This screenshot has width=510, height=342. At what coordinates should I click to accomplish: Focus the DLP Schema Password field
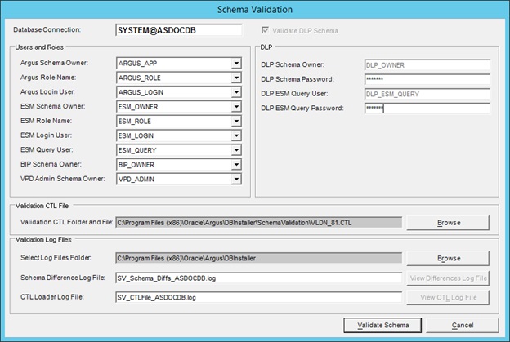point(427,79)
